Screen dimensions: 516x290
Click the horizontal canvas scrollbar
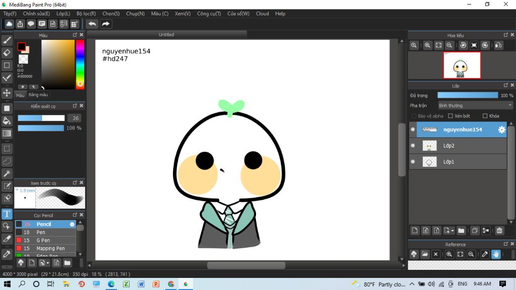[246, 265]
